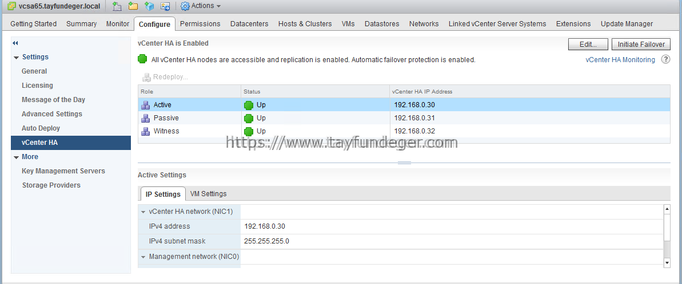The width and height of the screenshot is (682, 284).
Task: Switch to the Getting Started tab
Action: pos(34,24)
